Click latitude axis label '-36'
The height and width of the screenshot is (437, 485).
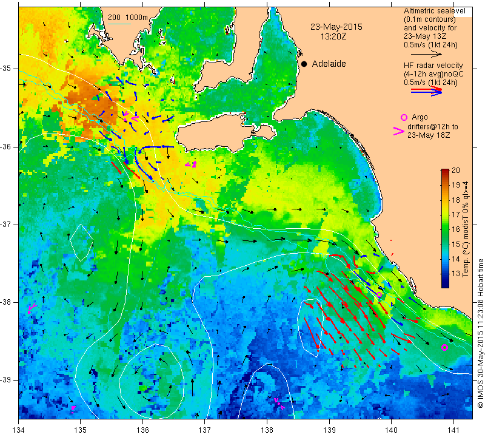pos(6,146)
